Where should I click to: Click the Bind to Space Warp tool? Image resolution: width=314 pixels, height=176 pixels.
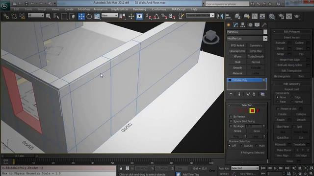(x=22, y=16)
